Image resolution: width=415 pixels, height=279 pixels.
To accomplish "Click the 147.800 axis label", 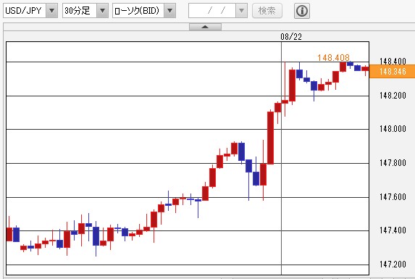I will click(x=393, y=163).
